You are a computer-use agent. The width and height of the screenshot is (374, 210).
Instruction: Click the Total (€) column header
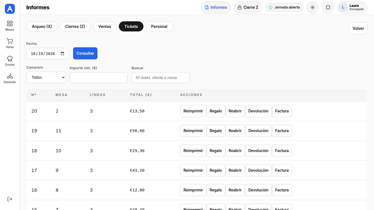141,95
